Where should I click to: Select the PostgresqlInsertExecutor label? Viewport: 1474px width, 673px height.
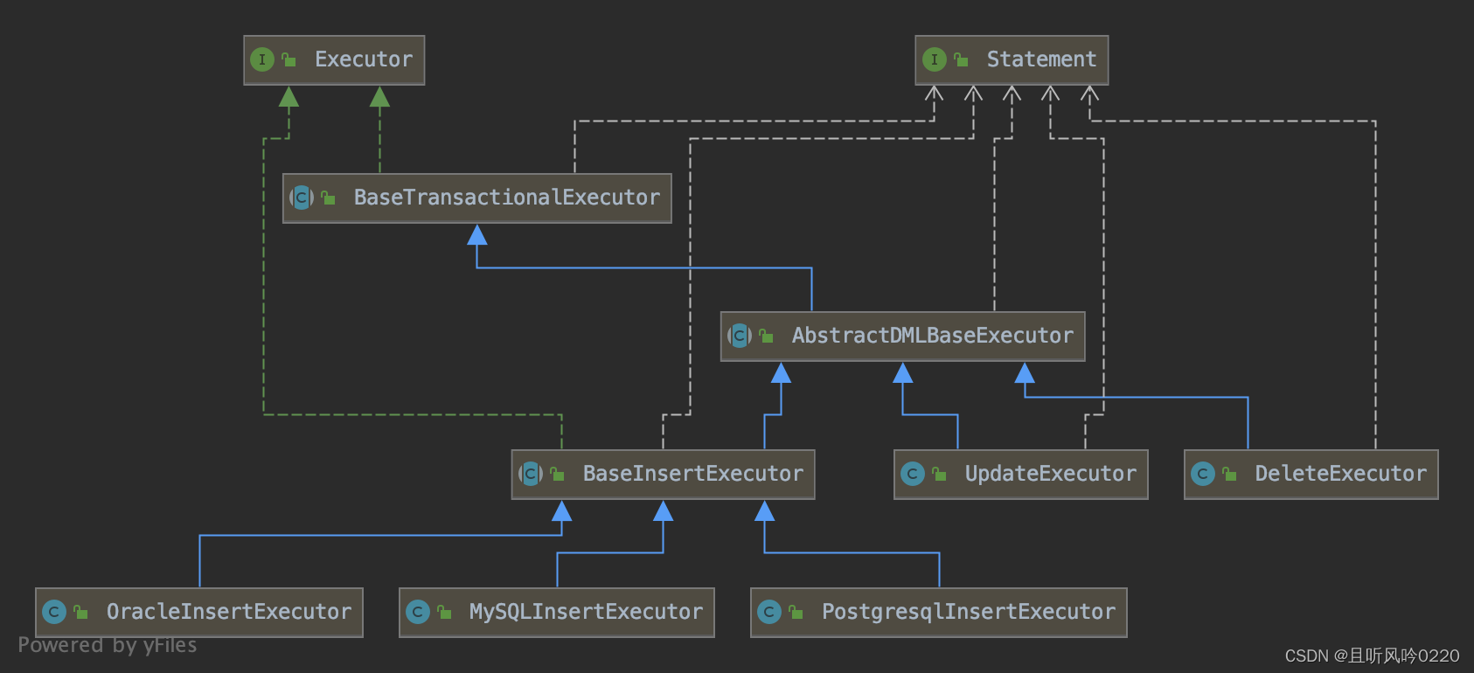pos(969,612)
